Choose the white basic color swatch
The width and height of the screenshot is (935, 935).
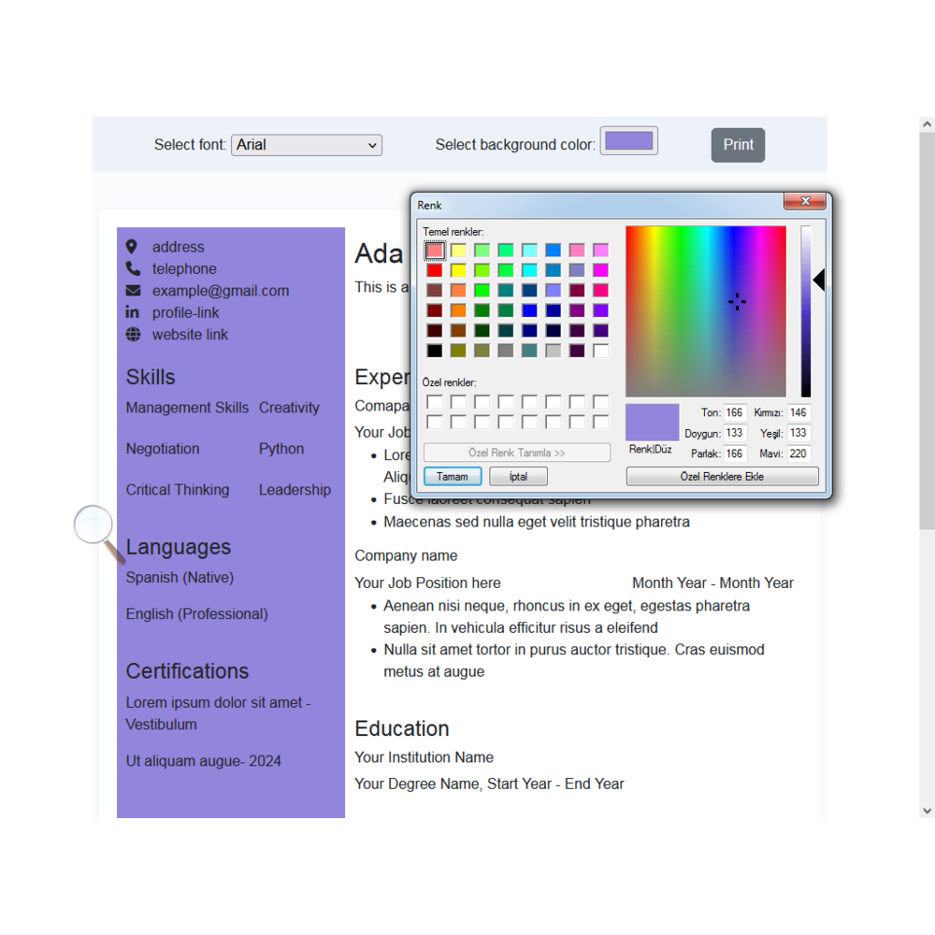pos(601,351)
